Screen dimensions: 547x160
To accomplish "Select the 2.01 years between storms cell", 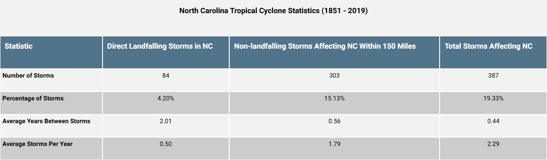I will (x=166, y=121).
